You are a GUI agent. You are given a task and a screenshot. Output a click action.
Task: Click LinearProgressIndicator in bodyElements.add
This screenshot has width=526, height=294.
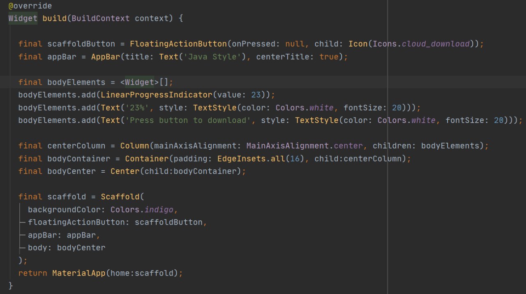pyautogui.click(x=156, y=95)
